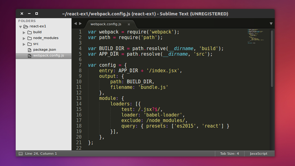295x166 pixels.
Task: Click the loaders key on line 14
Action: 120,104
